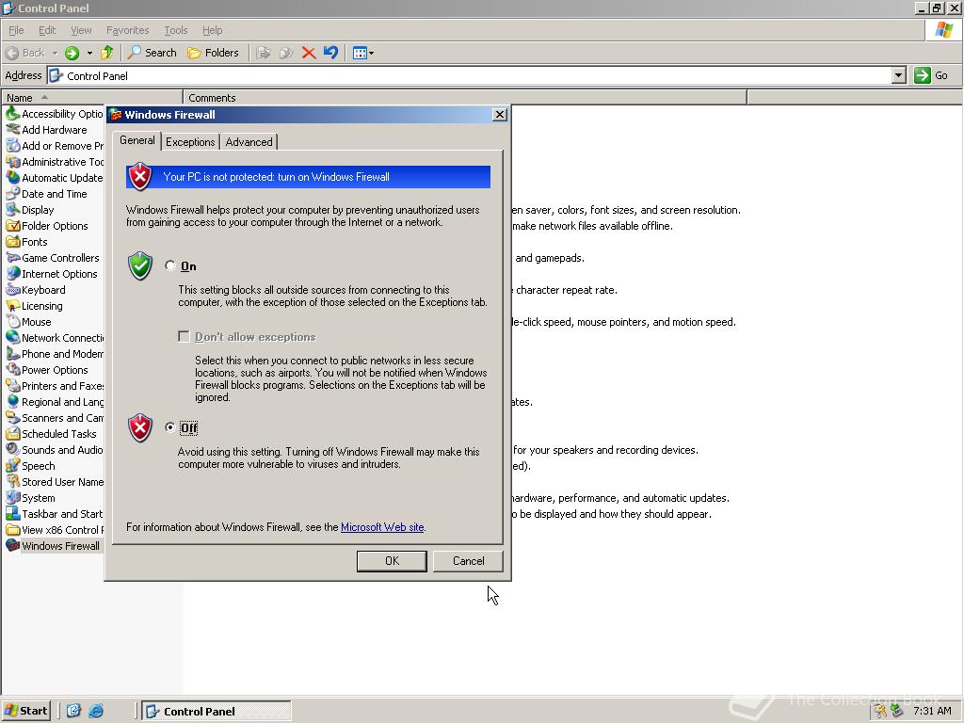This screenshot has width=964, height=723.
Task: Select the System icon
Action: tap(12, 497)
